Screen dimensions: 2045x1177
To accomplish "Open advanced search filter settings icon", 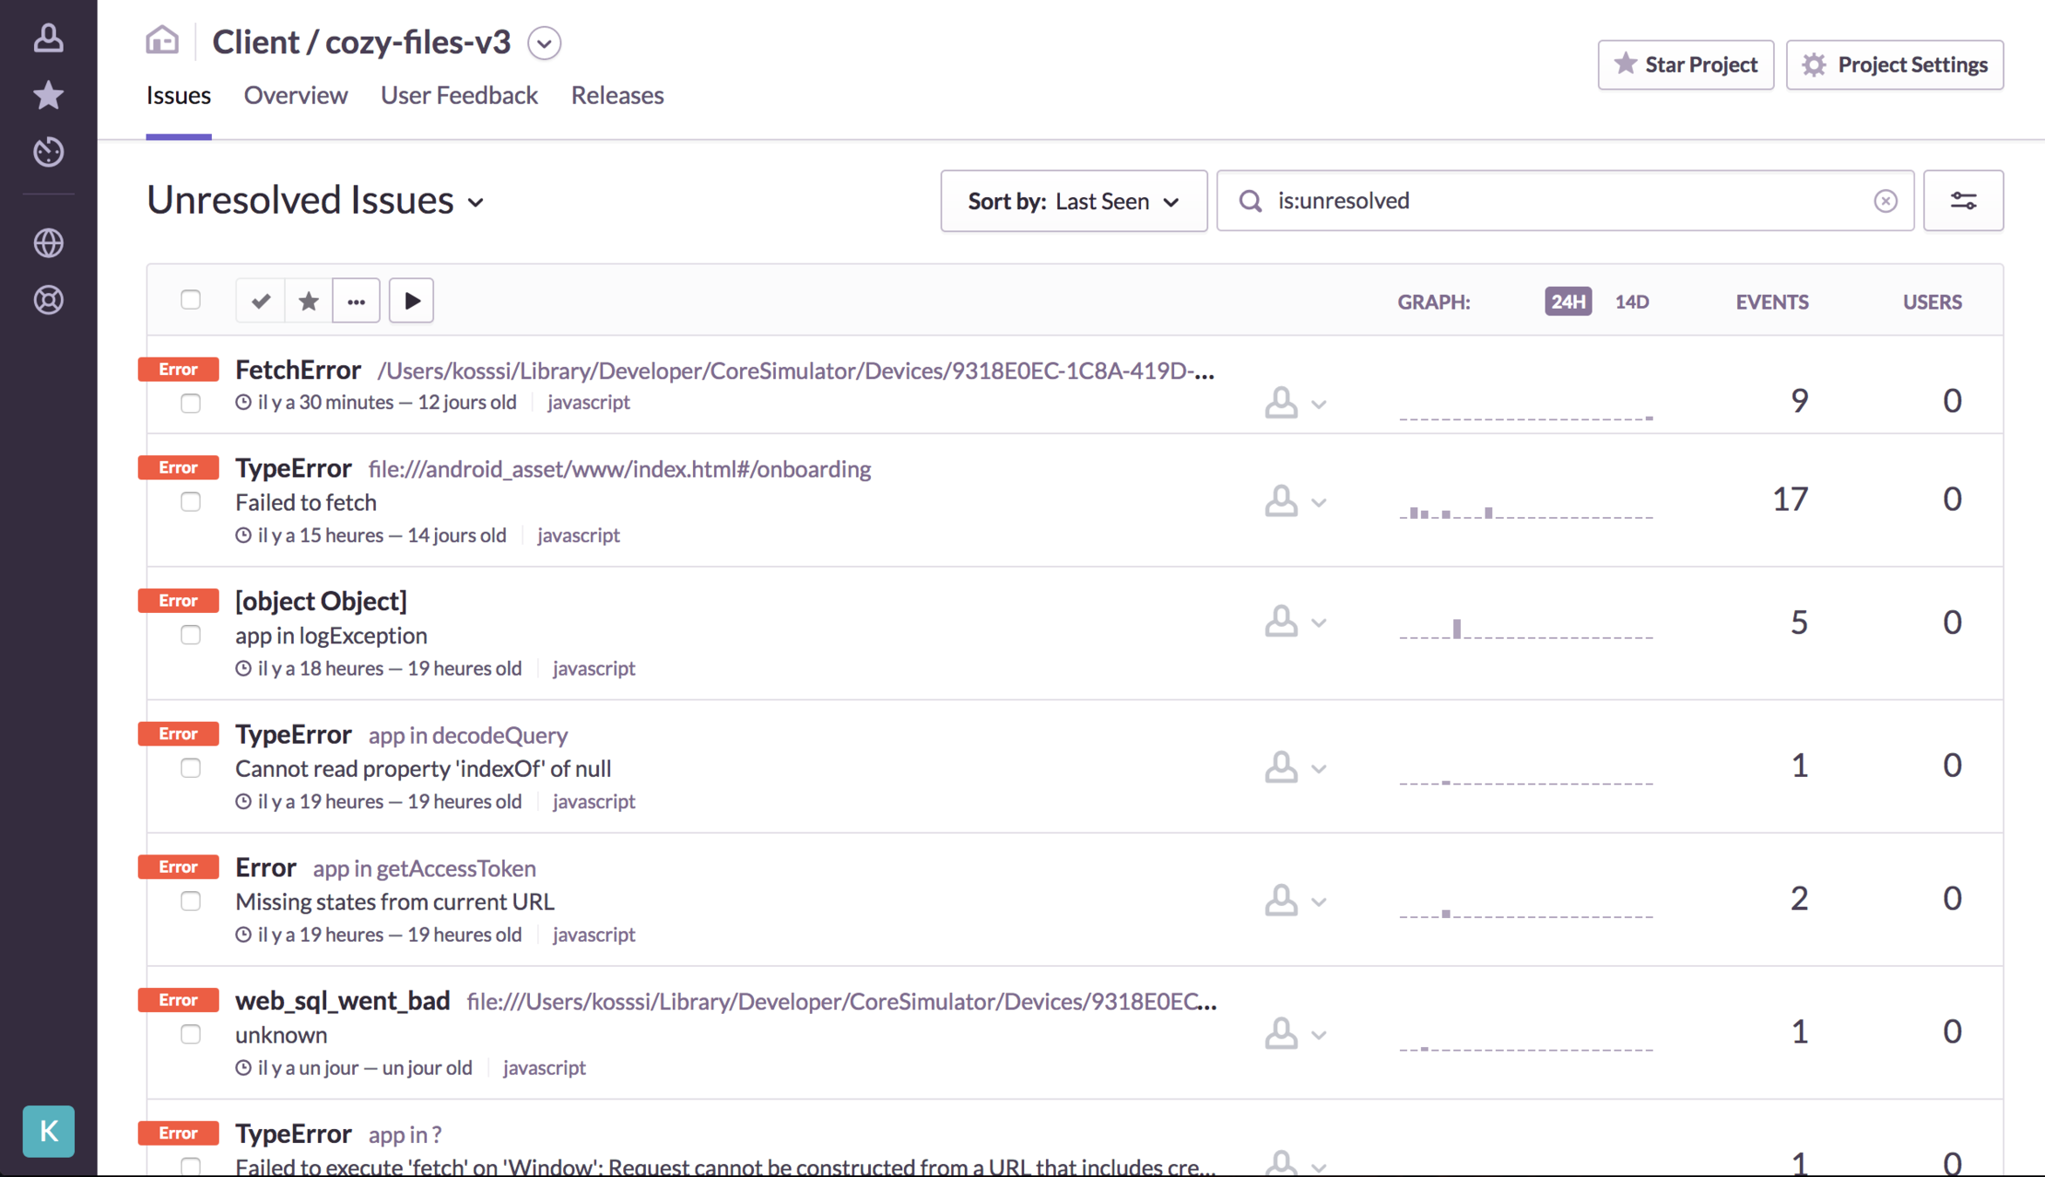I will point(1963,201).
